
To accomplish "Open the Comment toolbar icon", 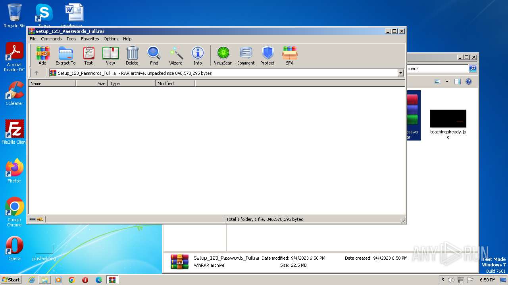I will [246, 55].
